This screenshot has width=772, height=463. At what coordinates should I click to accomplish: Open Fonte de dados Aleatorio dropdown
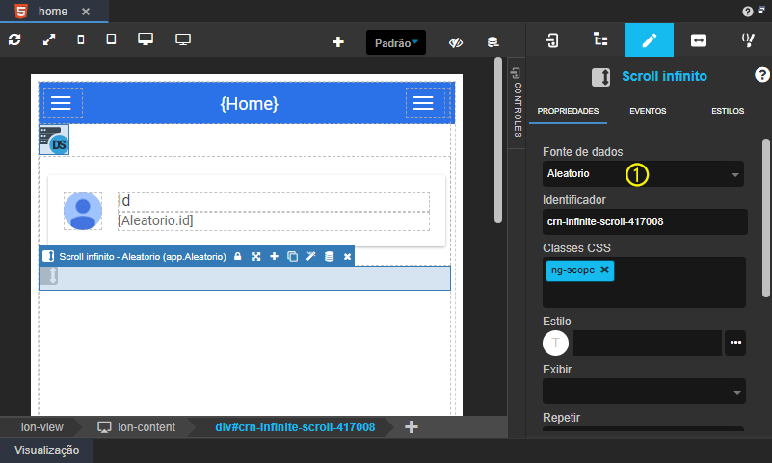[643, 174]
